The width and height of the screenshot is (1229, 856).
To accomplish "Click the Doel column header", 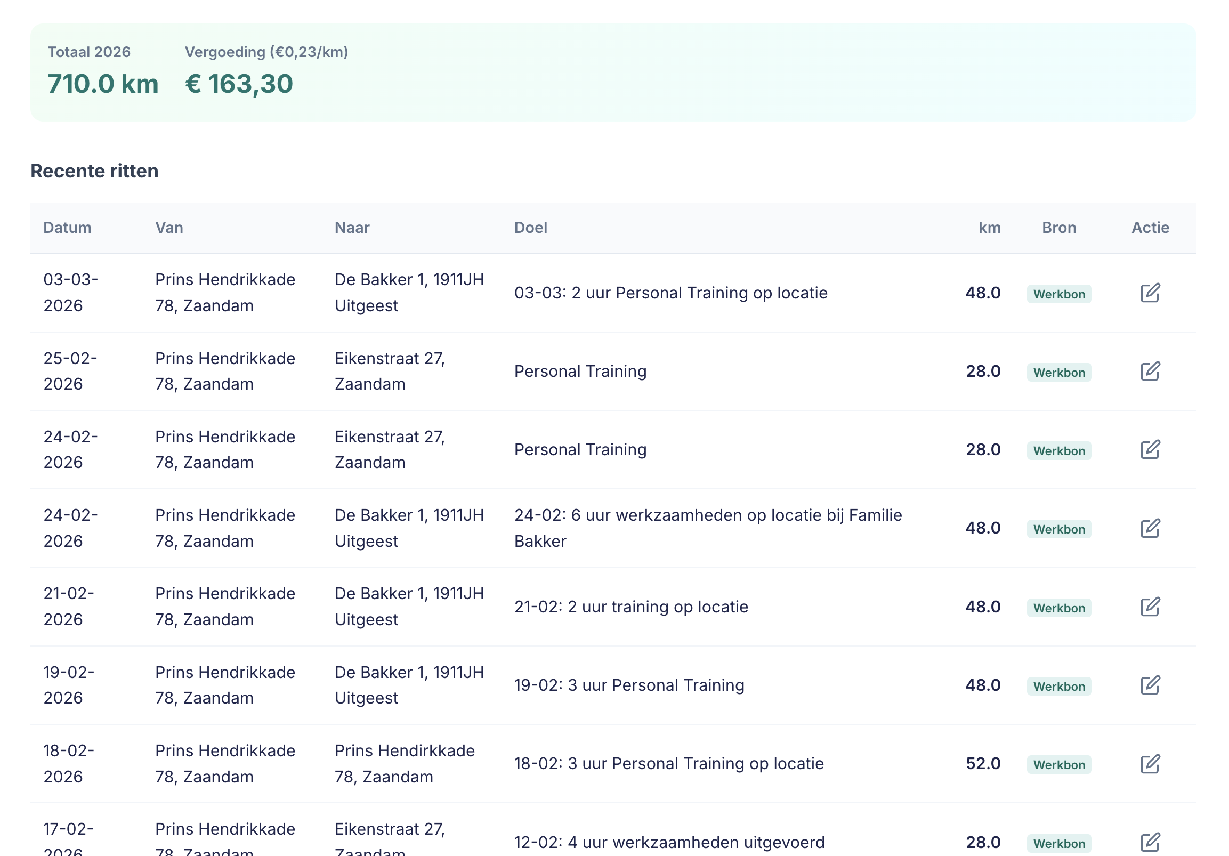I will [530, 228].
